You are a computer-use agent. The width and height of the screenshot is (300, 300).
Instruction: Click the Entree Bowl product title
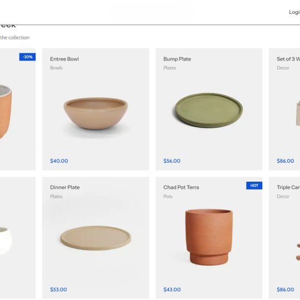click(x=64, y=59)
